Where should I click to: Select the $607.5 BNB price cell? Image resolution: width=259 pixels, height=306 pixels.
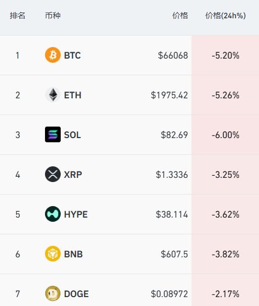(x=174, y=254)
